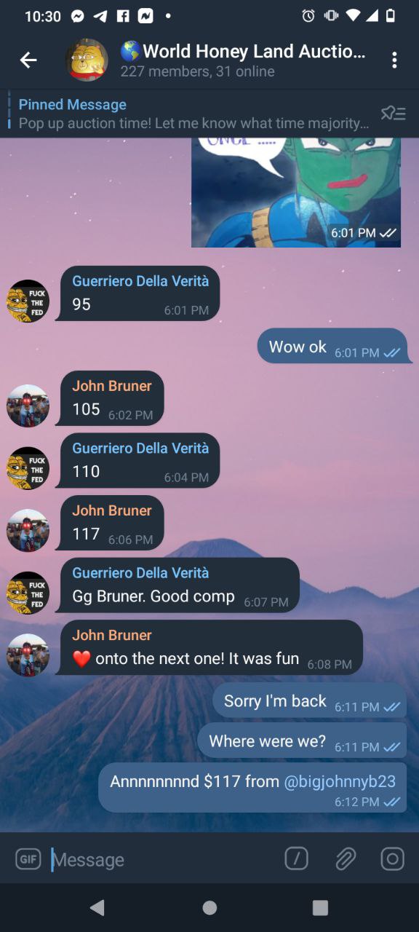Tap Android recent apps square button
The image size is (419, 932).
320,907
